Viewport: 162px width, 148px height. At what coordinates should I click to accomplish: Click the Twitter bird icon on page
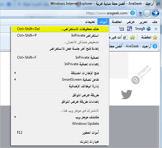coord(127,94)
